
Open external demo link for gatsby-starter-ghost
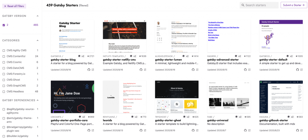[x=197, y=130]
